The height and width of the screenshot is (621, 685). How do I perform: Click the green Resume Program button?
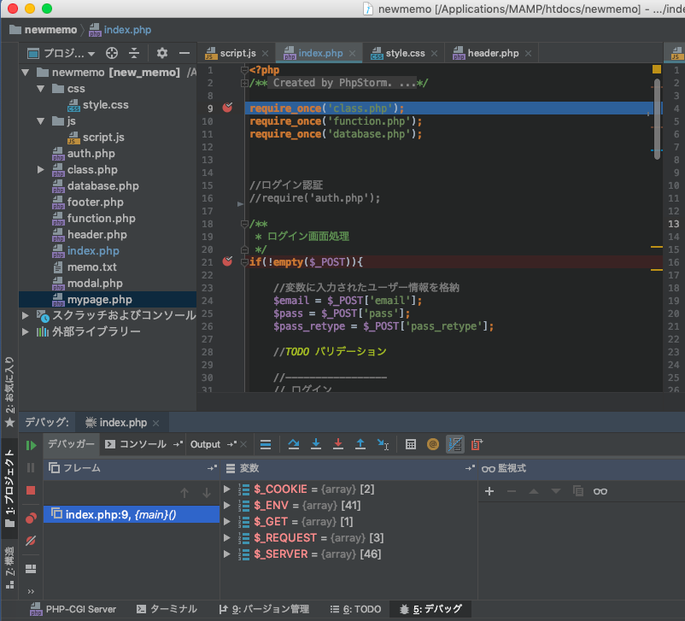coord(31,445)
